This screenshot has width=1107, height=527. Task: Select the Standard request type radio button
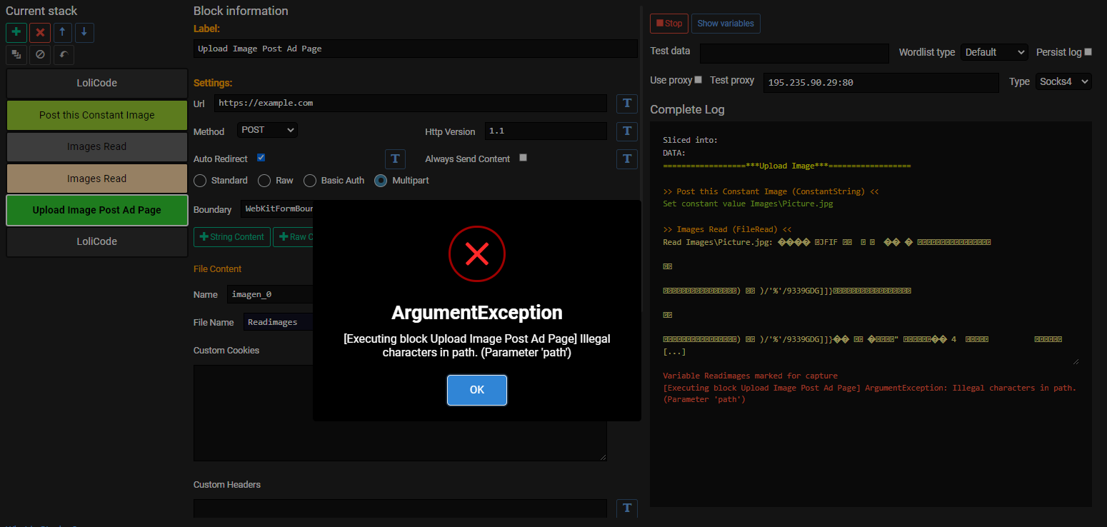pyautogui.click(x=200, y=181)
